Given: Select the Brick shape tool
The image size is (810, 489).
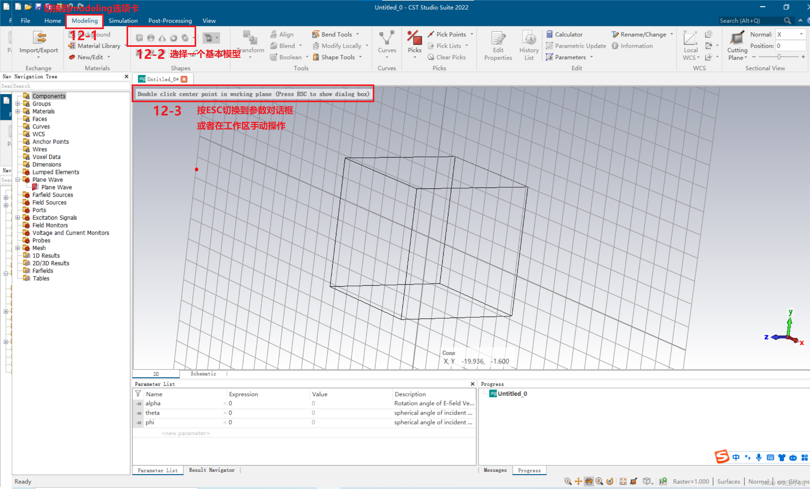Looking at the screenshot, I should [140, 38].
